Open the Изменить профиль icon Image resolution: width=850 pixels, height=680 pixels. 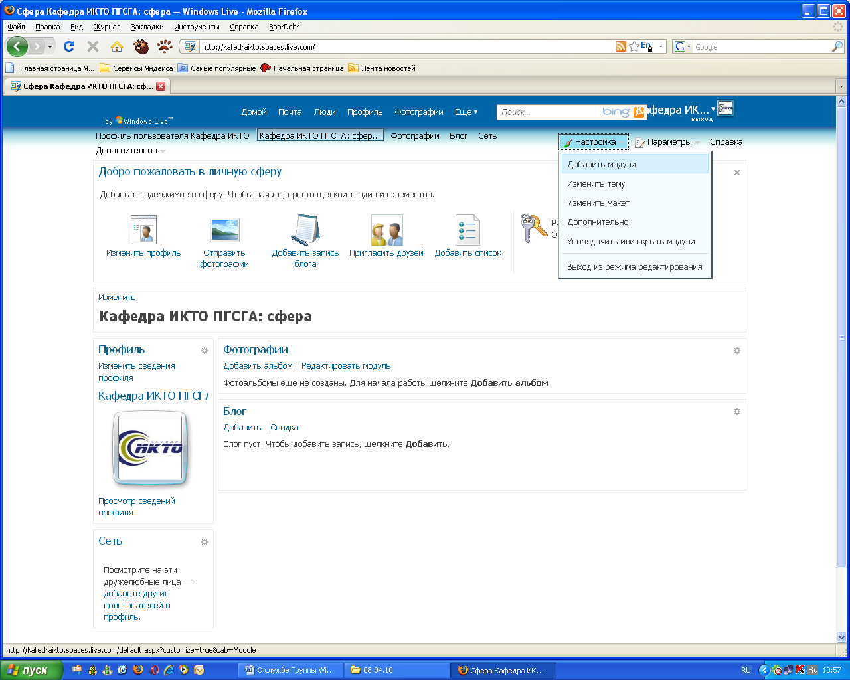[143, 230]
